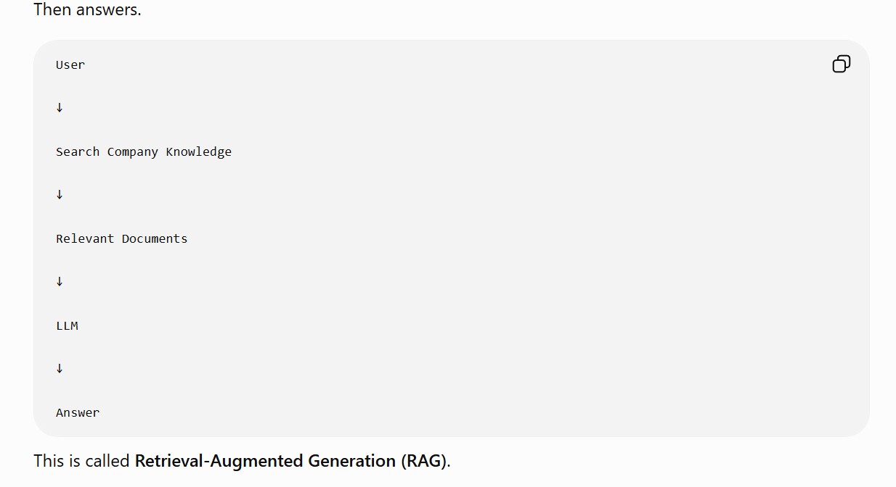Image resolution: width=896 pixels, height=487 pixels.
Task: Click the word Relevant in the code block
Action: pyautogui.click(x=85, y=238)
